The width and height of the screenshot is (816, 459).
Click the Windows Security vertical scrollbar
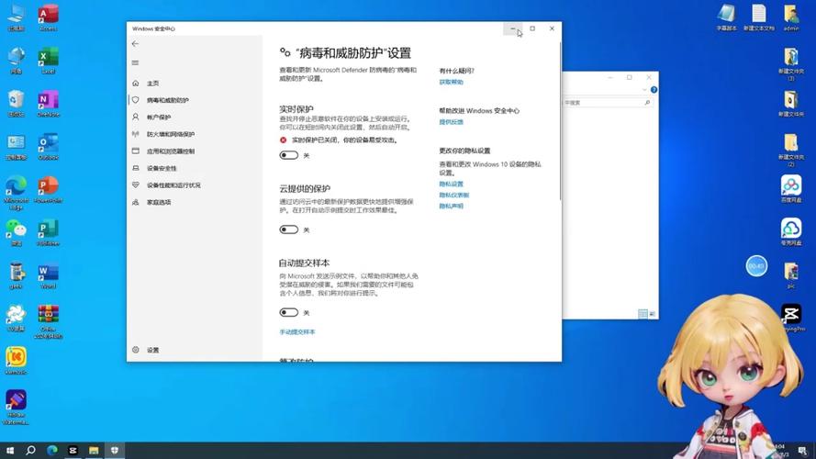(x=560, y=121)
